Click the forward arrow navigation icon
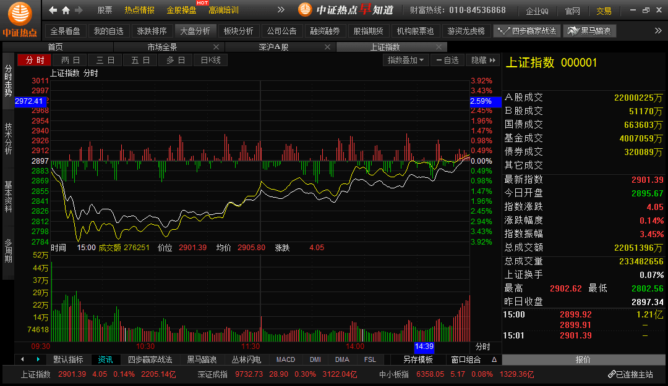 pos(79,10)
